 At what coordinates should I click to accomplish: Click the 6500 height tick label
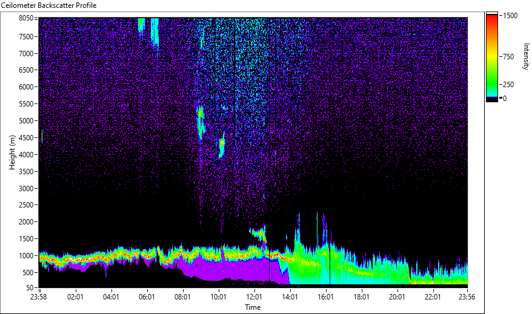pos(26,70)
